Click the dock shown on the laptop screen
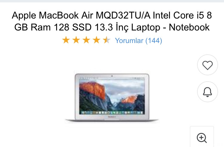Screen dimensions: 224x147 tap(112, 113)
